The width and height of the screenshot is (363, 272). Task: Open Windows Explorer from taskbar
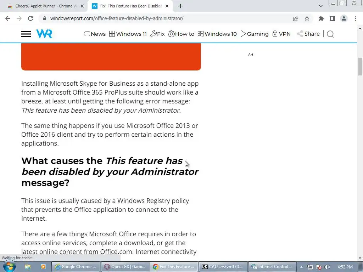tap(28, 267)
